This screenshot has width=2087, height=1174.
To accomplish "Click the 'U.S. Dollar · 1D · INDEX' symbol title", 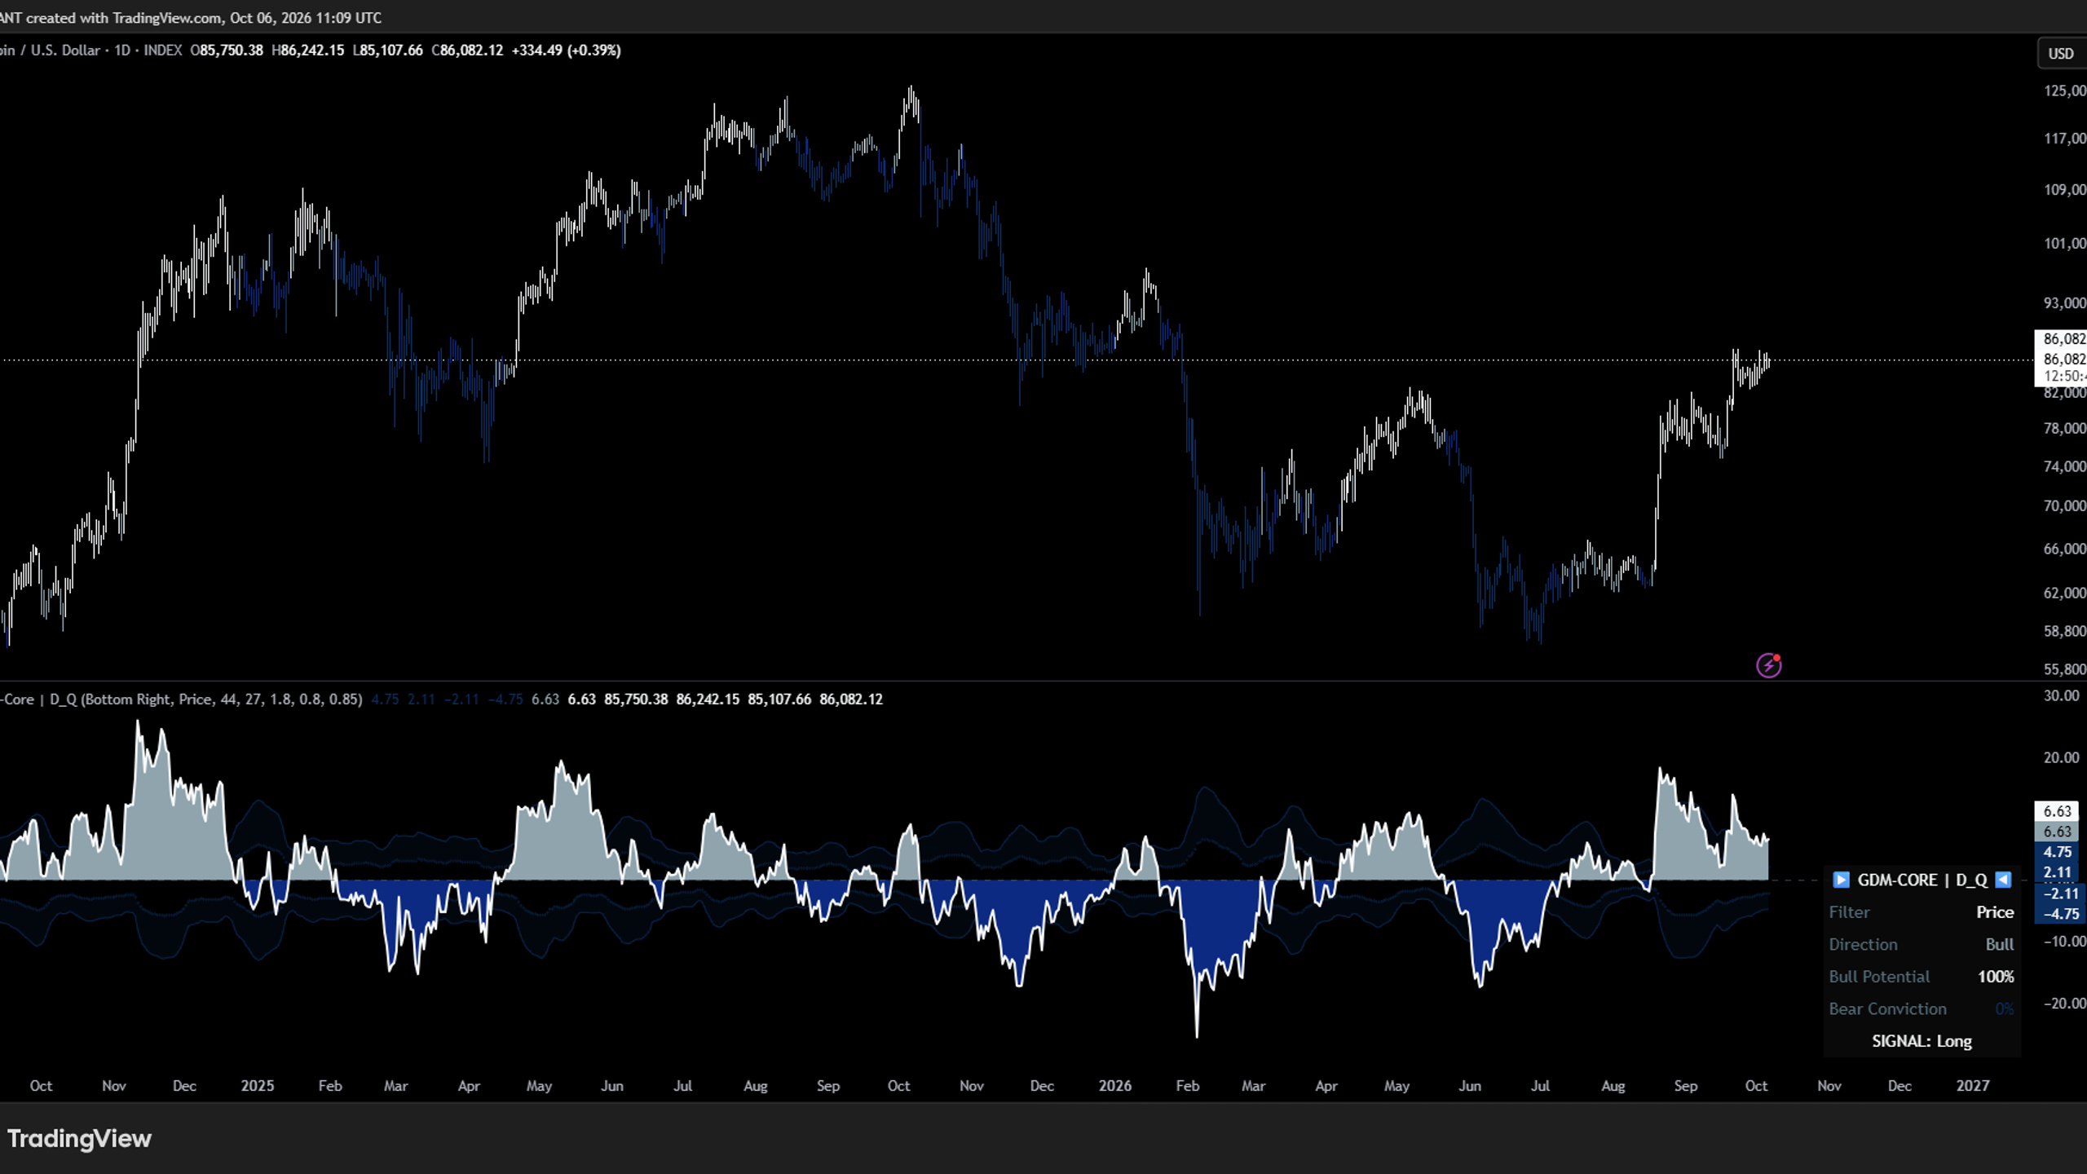I will pyautogui.click(x=106, y=50).
